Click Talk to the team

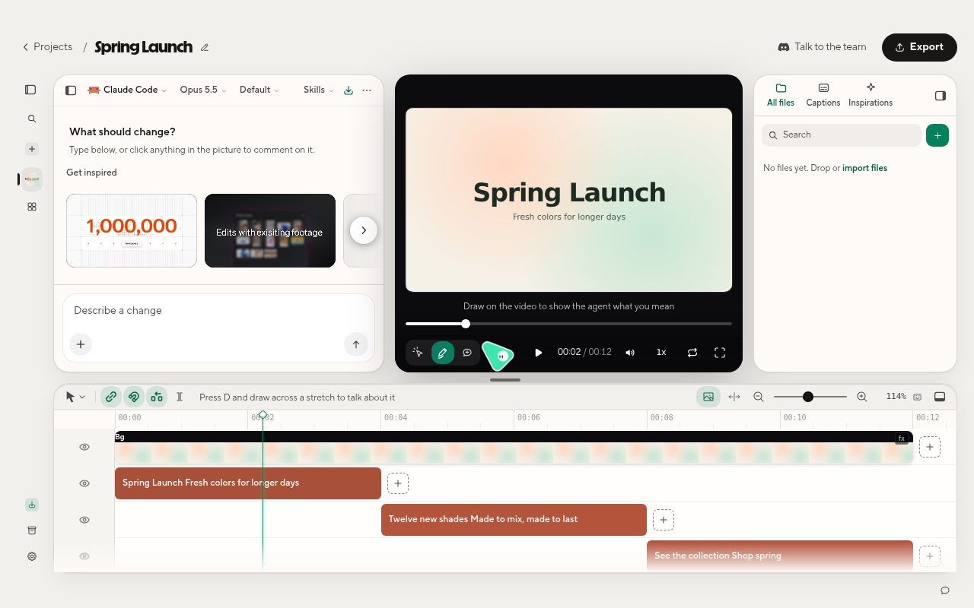pyautogui.click(x=822, y=47)
